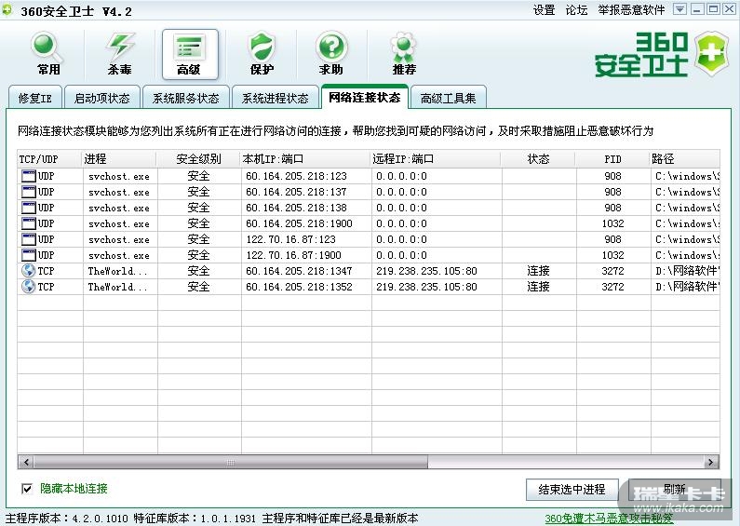Click the horizontal scrollbar right arrow

711,462
